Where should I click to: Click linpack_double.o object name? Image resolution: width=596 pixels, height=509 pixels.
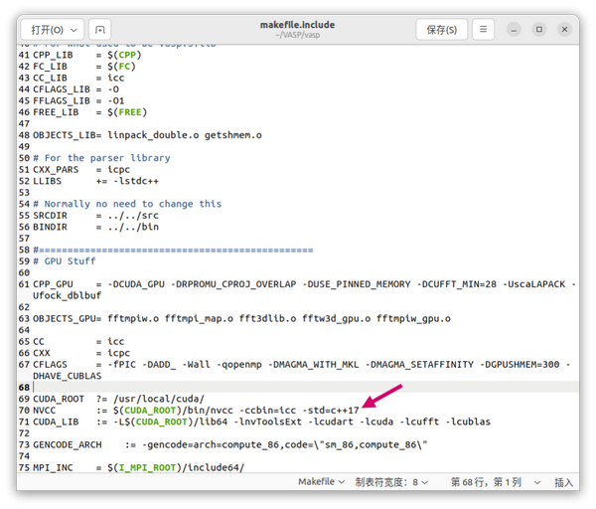click(153, 135)
